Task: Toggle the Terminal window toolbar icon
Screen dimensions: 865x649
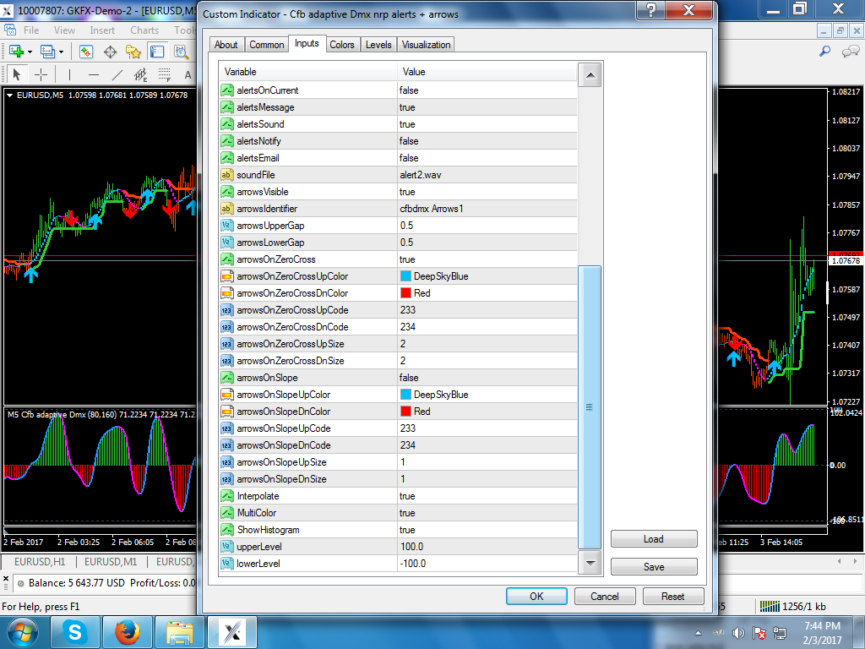Action: (157, 52)
